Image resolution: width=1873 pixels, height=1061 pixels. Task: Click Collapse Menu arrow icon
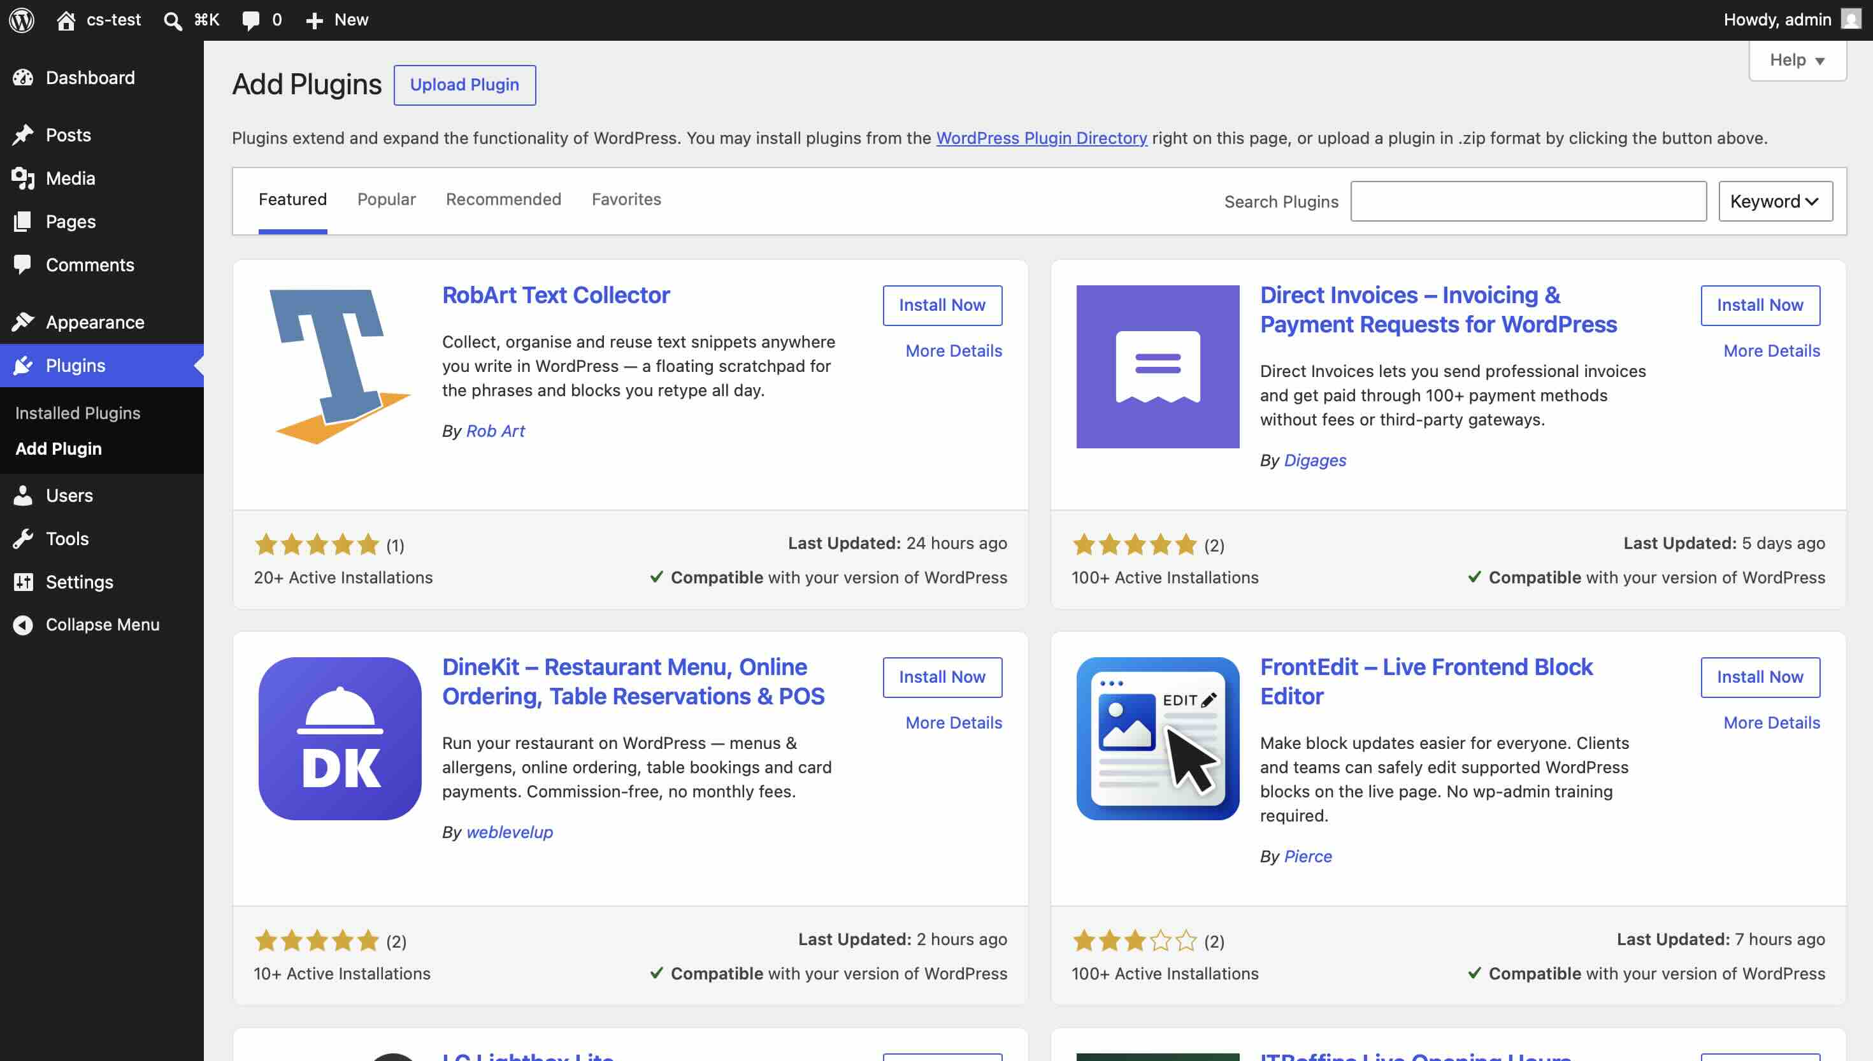pyautogui.click(x=24, y=625)
